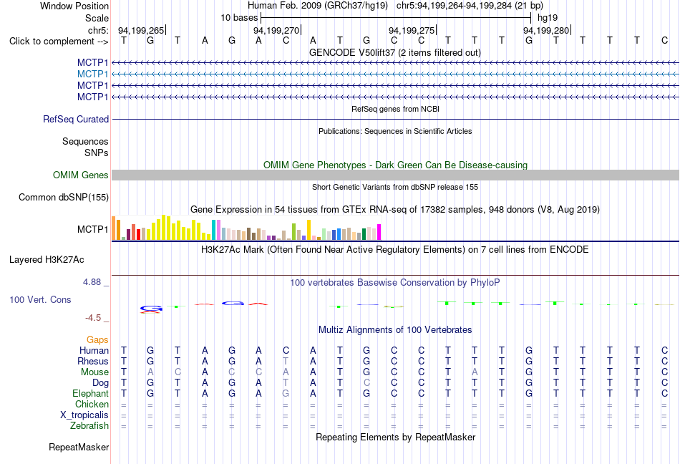Click the hg19 label next to the scale bar

(x=548, y=18)
